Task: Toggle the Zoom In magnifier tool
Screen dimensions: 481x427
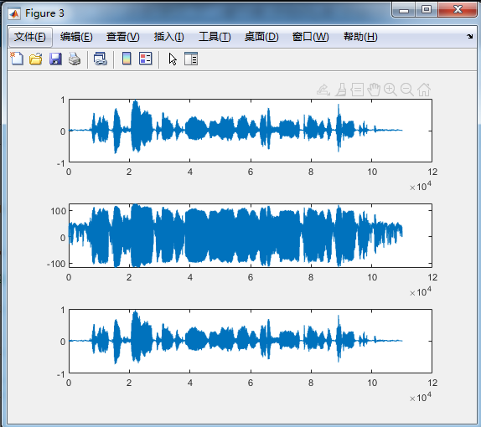Action: pyautogui.click(x=390, y=90)
